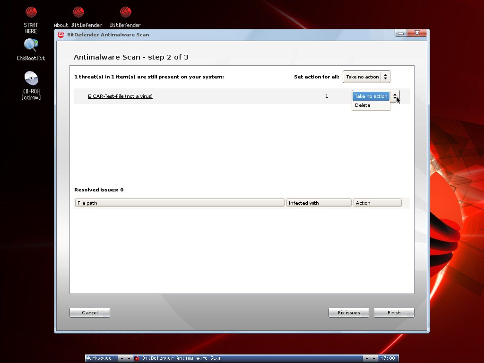
Task: Minimize the BitDefender Antimalware Scan window
Action: pyautogui.click(x=401, y=33)
